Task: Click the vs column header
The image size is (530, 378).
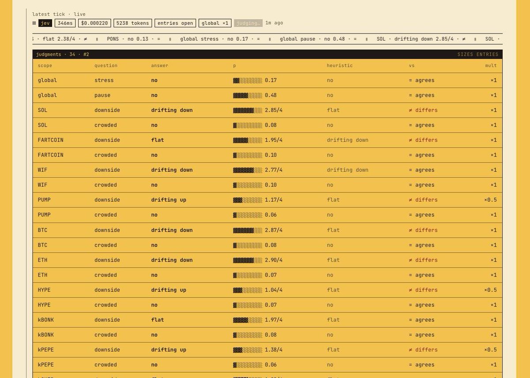Action: coord(412,65)
